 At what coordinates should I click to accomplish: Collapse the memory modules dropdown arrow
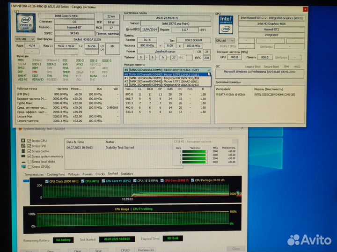(x=208, y=70)
